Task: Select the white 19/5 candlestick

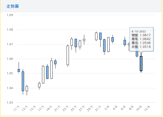Action: point(51,69)
